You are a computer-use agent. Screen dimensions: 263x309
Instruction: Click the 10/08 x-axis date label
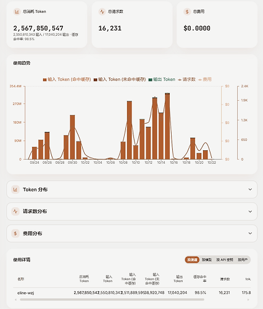123,163
